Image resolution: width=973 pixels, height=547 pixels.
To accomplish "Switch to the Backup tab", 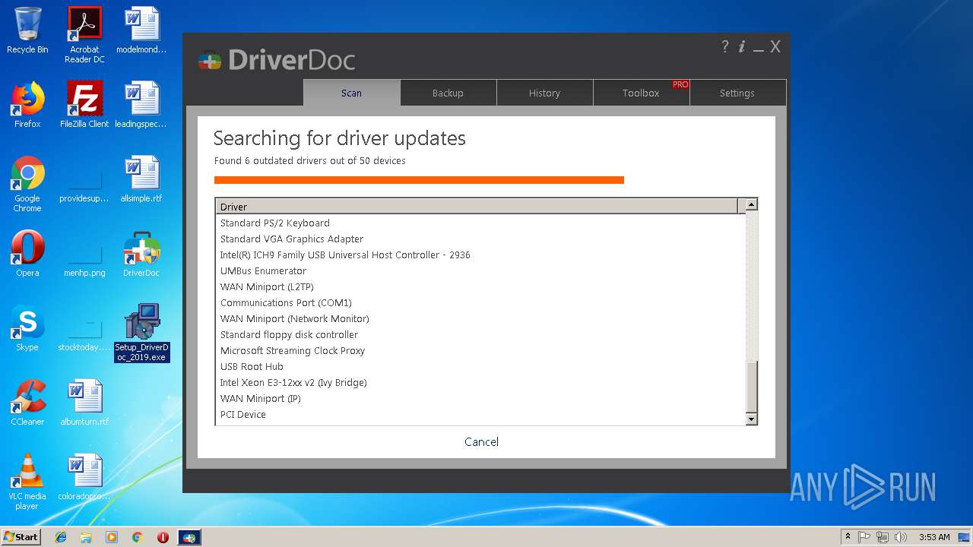I will 448,93.
